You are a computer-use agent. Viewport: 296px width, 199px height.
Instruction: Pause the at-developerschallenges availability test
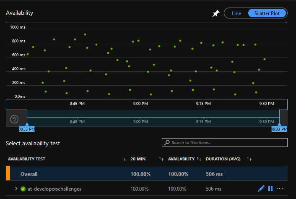(x=270, y=189)
